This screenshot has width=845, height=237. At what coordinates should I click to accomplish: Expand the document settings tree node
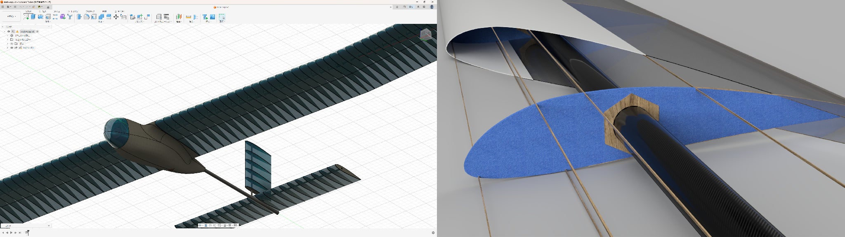[x=7, y=35]
